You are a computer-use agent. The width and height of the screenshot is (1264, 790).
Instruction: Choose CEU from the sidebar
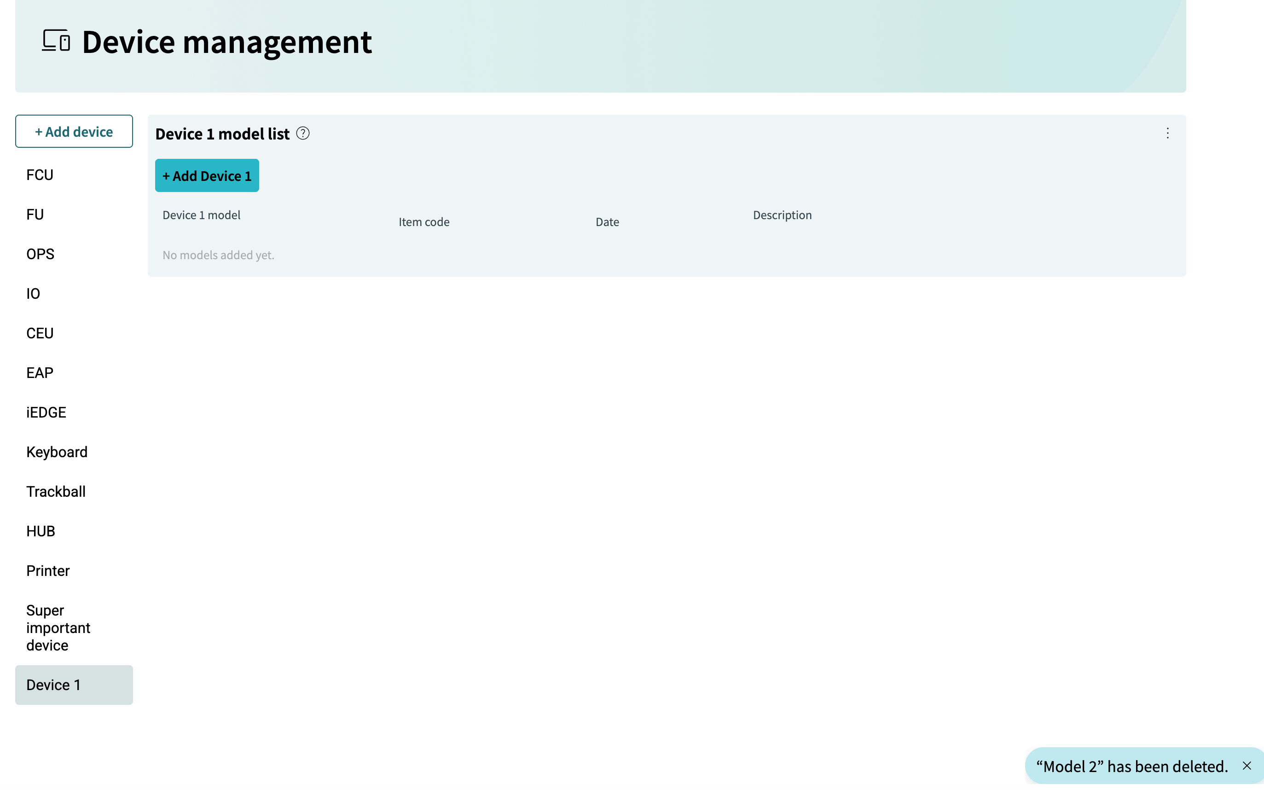click(x=74, y=333)
